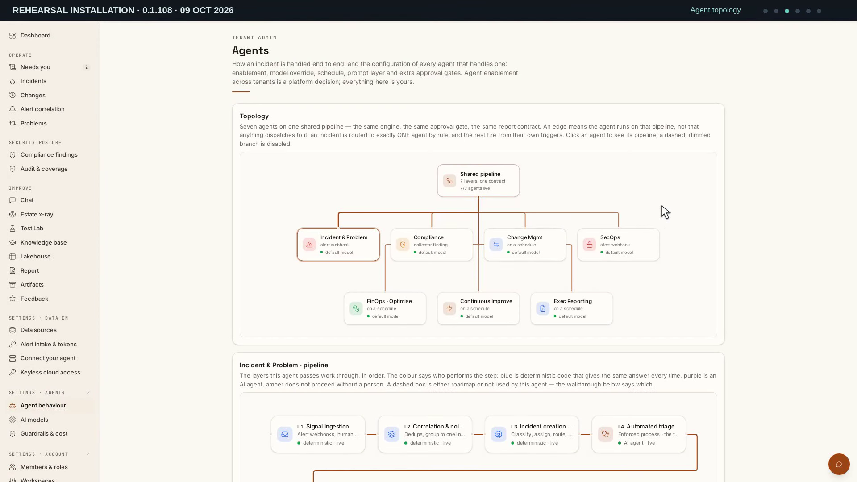Click the Incident & Problem warning triangle icon
Viewport: 857px width, 482px height.
[x=309, y=245]
